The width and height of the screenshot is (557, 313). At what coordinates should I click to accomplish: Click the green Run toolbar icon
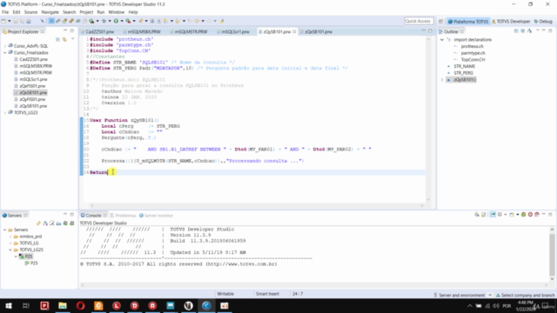[x=116, y=21]
